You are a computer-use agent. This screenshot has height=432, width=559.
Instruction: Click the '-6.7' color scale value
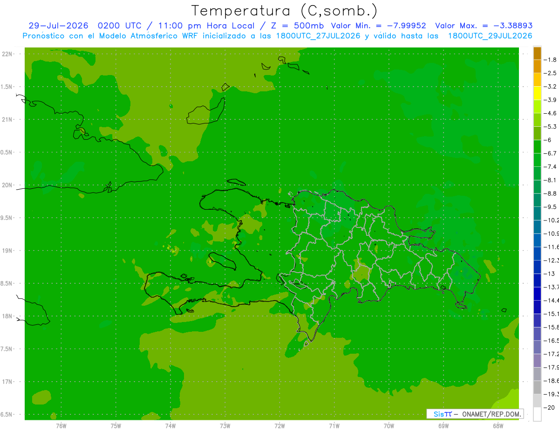point(551,153)
